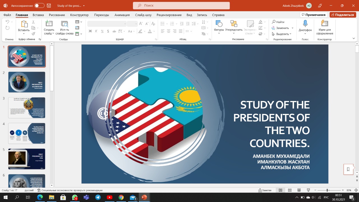This screenshot has width=359, height=202.
Task: Switch to the Transitions (Переходы) tab
Action: coord(102,15)
